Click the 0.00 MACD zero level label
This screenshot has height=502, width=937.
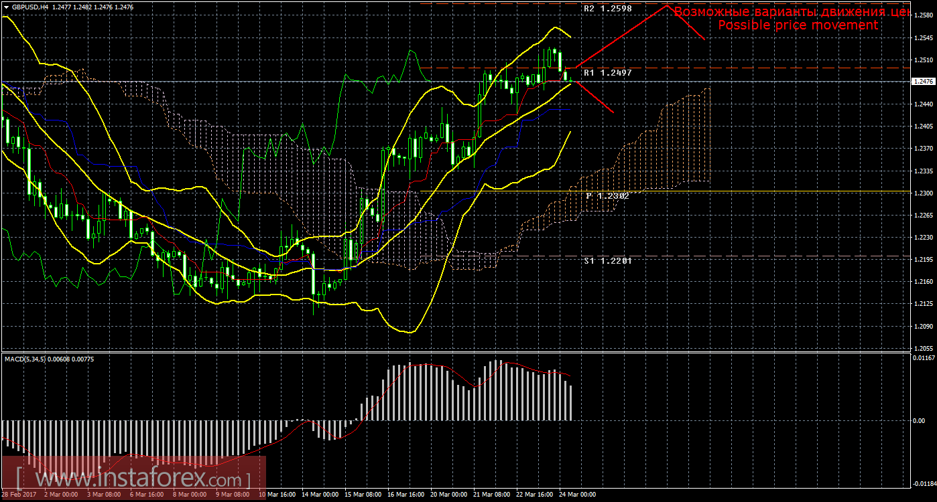(x=920, y=420)
